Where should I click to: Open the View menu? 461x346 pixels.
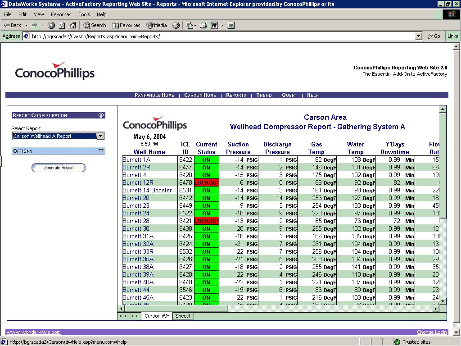click(x=39, y=14)
